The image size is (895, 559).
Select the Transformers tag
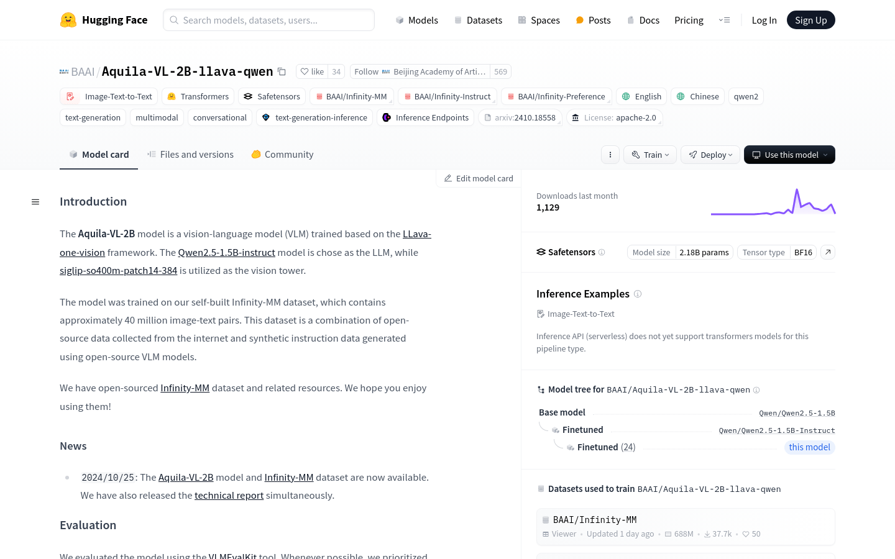(198, 96)
